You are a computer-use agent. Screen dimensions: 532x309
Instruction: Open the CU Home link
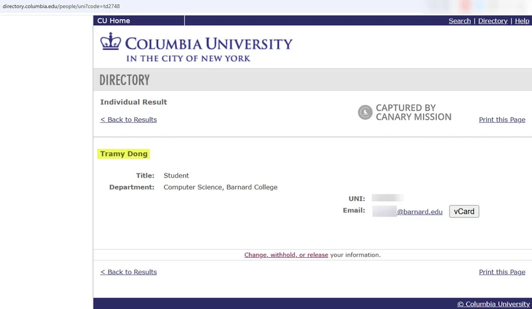pos(114,21)
